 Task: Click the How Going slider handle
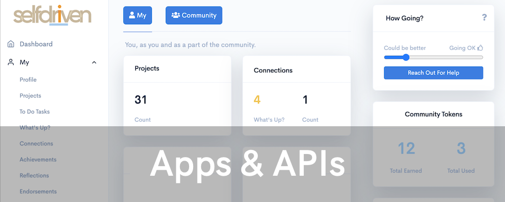point(405,57)
